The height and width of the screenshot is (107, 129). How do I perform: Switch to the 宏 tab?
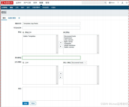(x=19, y=18)
